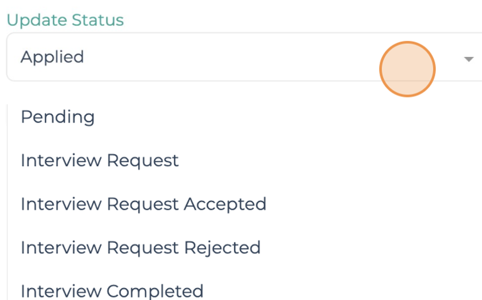Pick Interview Request Rejected status
Screen dimensions: 482x300
[x=141, y=248]
